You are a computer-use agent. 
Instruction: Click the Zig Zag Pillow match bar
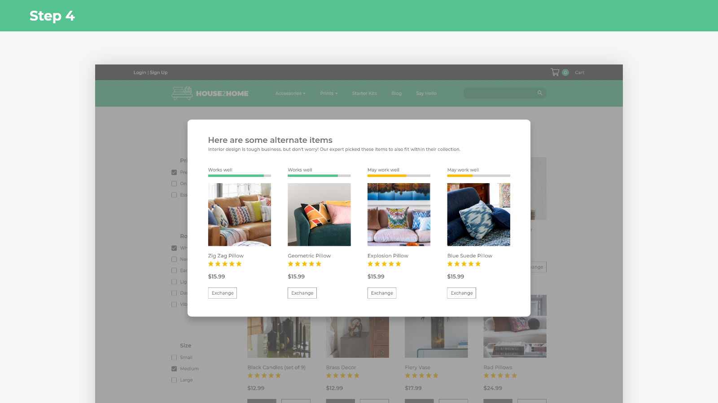click(240, 176)
